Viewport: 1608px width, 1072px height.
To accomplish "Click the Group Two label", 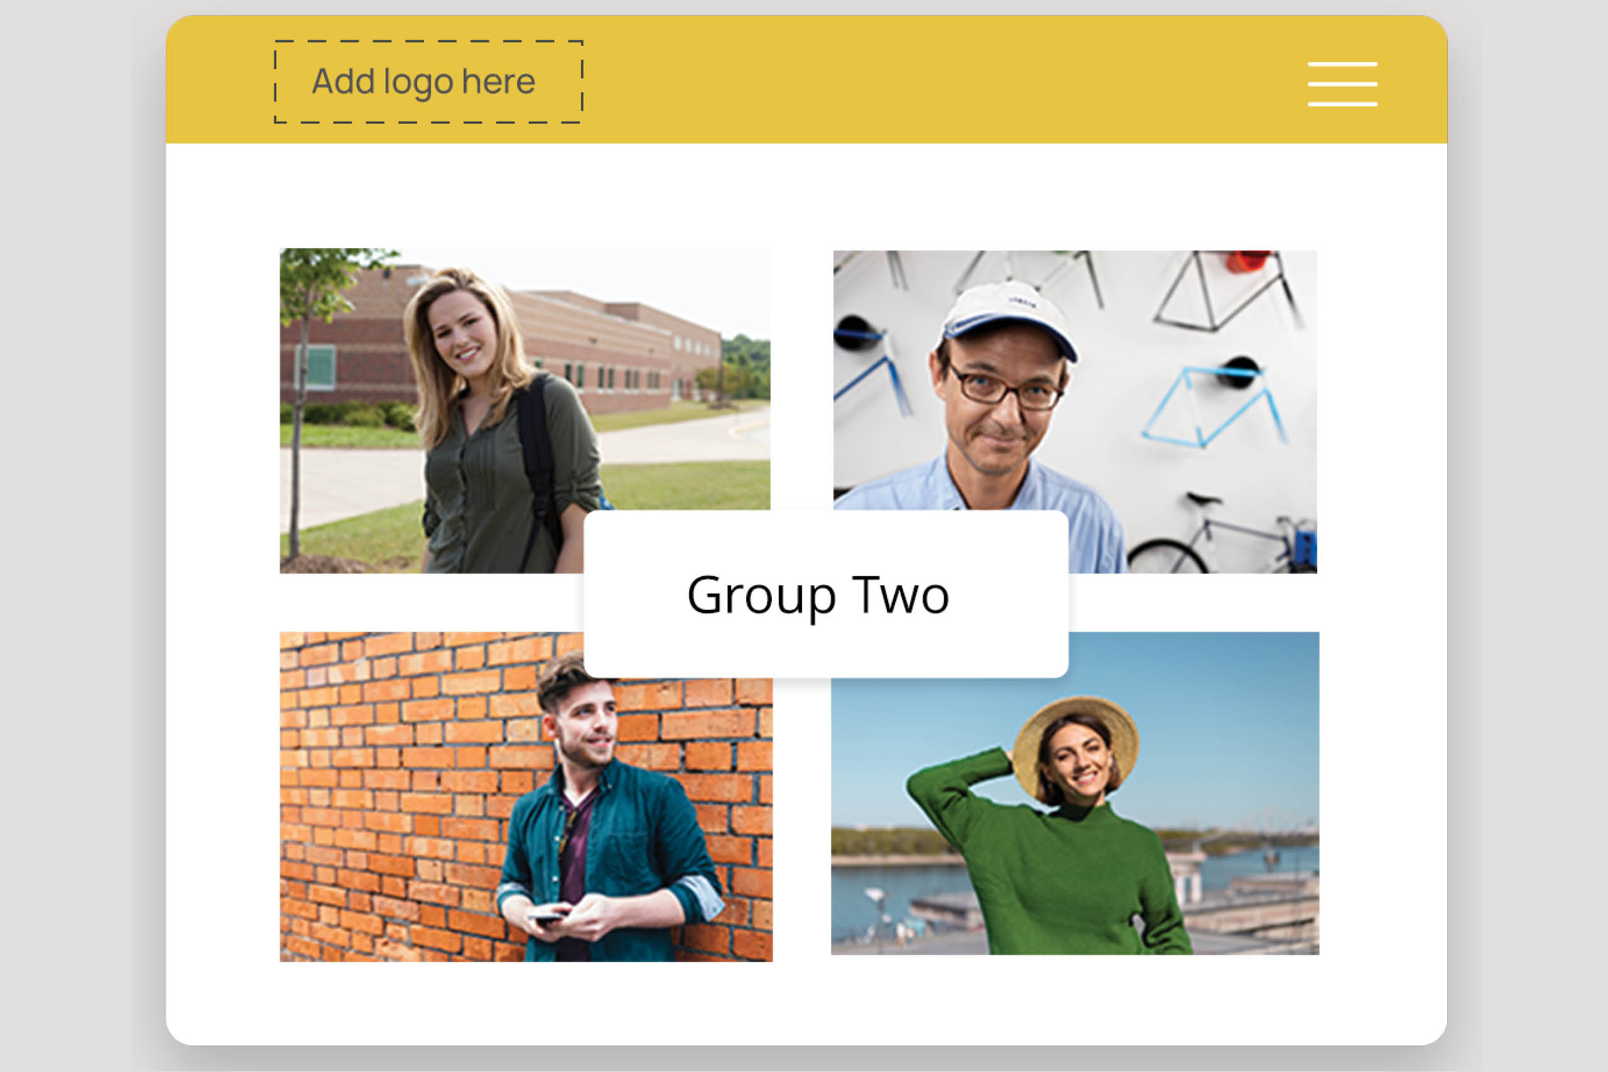I will 818,596.
